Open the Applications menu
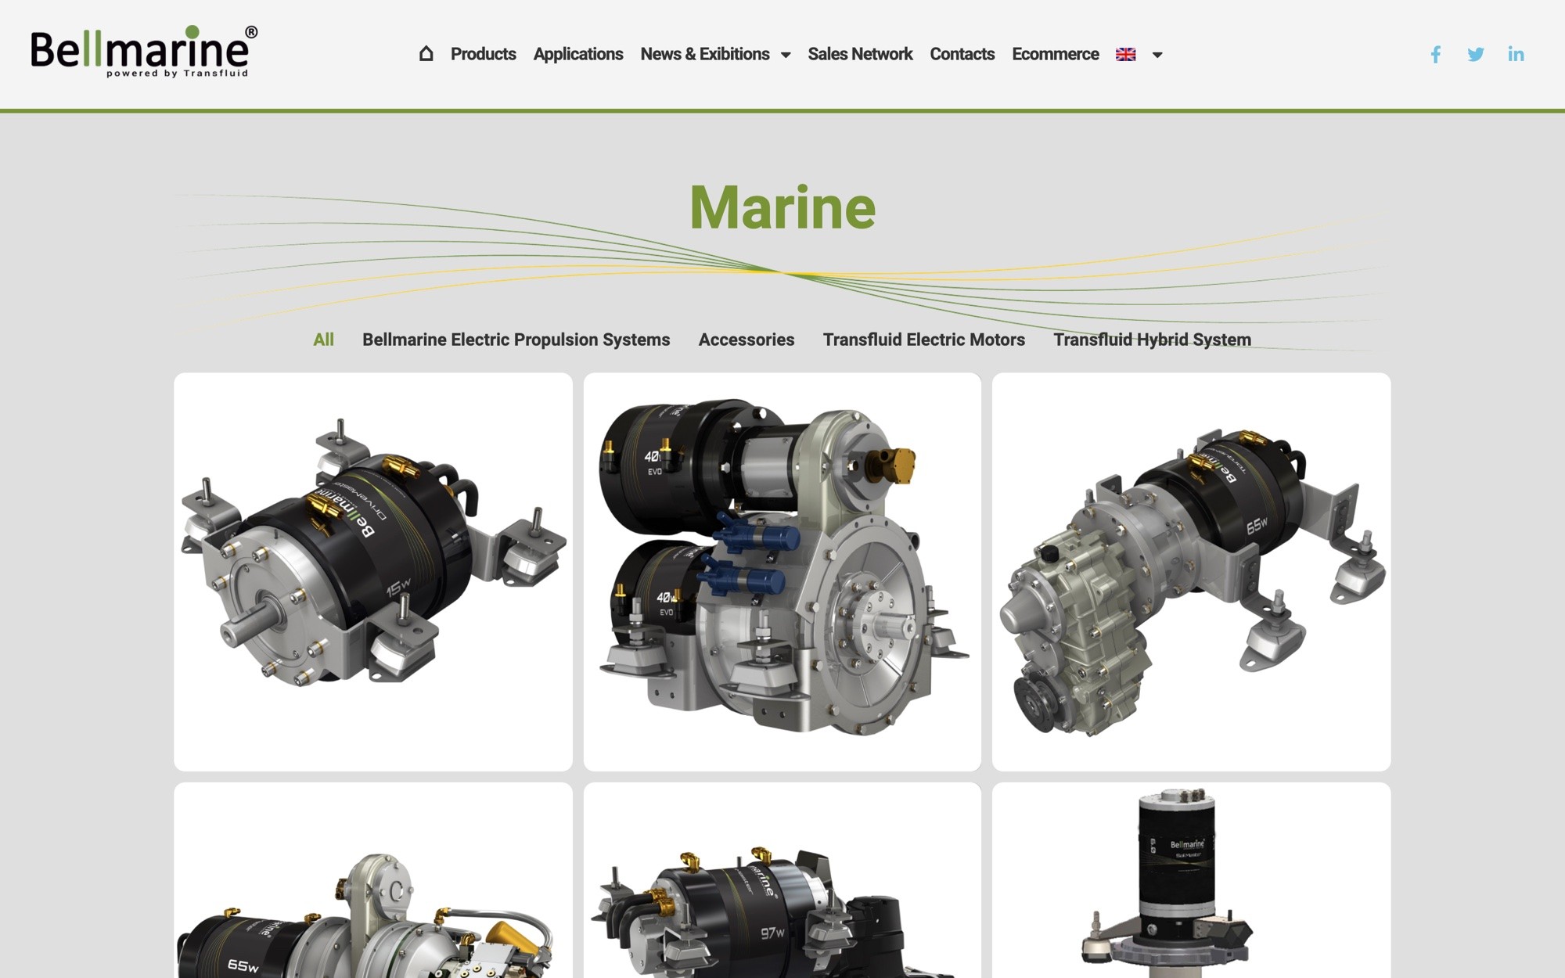Viewport: 1565px width, 978px height. (x=577, y=54)
